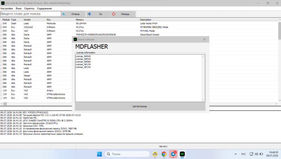The width and height of the screenshot is (281, 159).
Task: Select the 134 Ecu Artery row
Action: pos(36,90)
